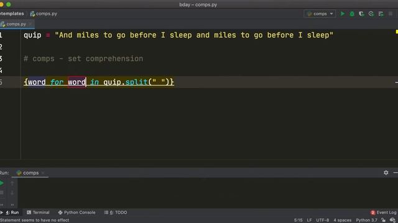Click the comment '# comps - set comprehension'
The height and width of the screenshot is (223, 398).
83,59
